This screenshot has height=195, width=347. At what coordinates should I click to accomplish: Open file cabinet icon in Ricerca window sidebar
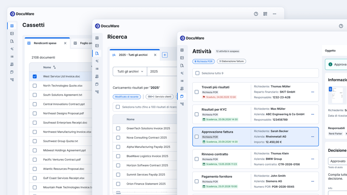coord(97,38)
